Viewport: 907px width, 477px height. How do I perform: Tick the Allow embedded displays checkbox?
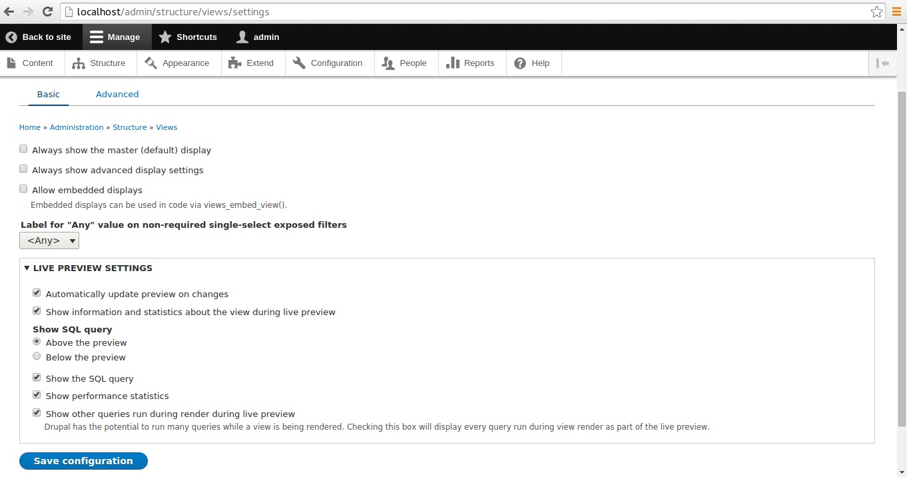pos(23,189)
